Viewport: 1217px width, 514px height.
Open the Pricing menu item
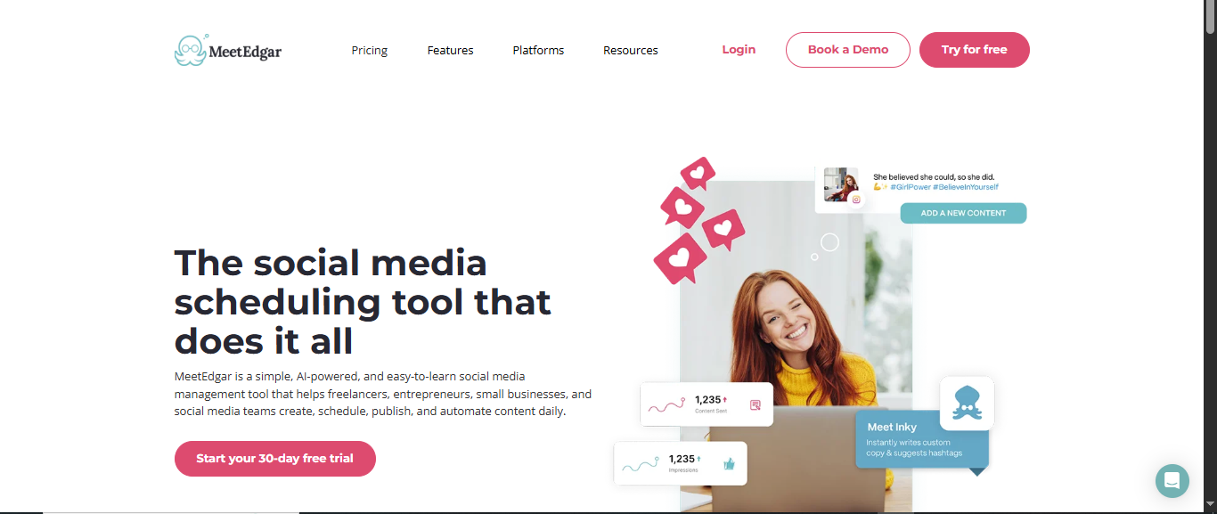[369, 50]
